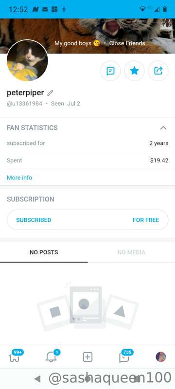Open the message chat icon button

tap(110, 71)
